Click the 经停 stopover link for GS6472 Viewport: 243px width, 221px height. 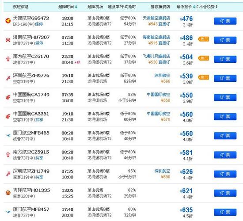39,24
